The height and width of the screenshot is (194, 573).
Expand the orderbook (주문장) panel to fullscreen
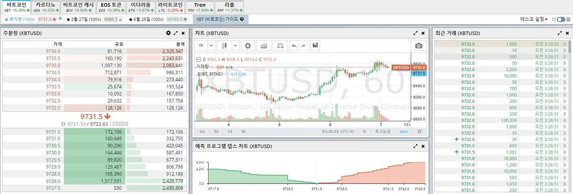[176, 33]
